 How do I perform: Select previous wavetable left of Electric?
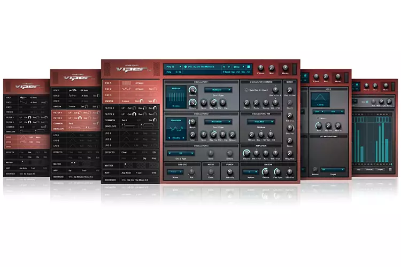coord(169,138)
